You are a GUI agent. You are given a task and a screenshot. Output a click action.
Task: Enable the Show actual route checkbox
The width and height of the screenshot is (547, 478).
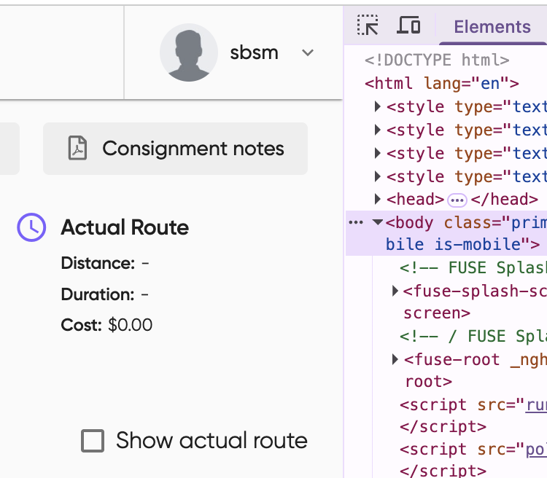[x=93, y=441]
